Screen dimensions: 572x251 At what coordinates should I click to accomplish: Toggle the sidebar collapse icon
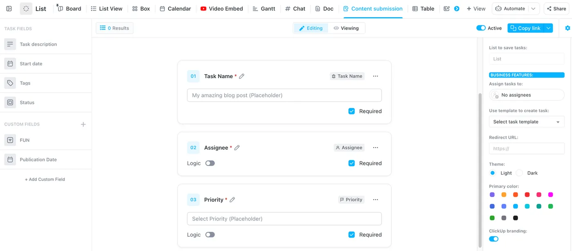click(9, 9)
